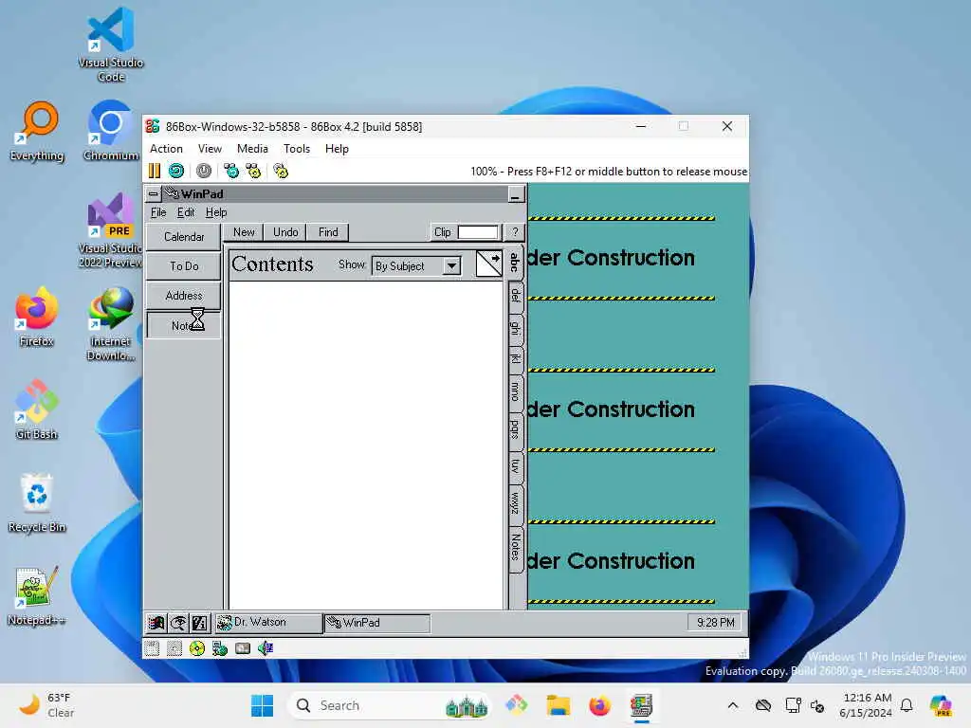Open WinPad Edit menu
Viewport: 971px width, 728px height.
(186, 212)
